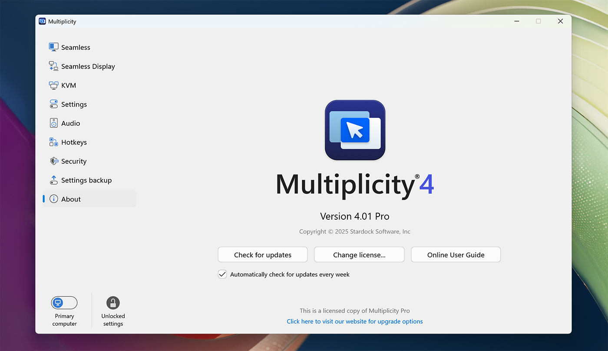
Task: Select the KVM keyboard icon
Action: pyautogui.click(x=53, y=85)
